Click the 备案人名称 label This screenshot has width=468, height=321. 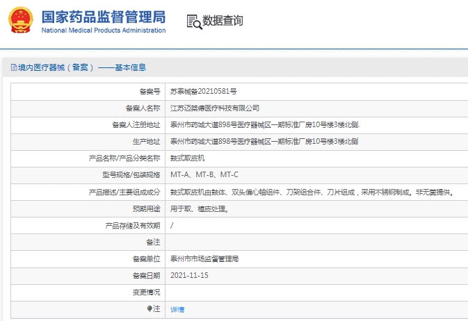point(143,108)
